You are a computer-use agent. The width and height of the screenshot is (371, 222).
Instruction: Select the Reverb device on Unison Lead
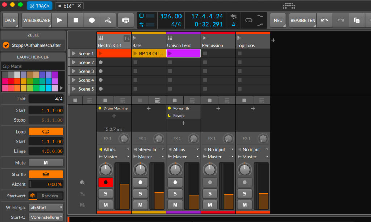coord(183,116)
